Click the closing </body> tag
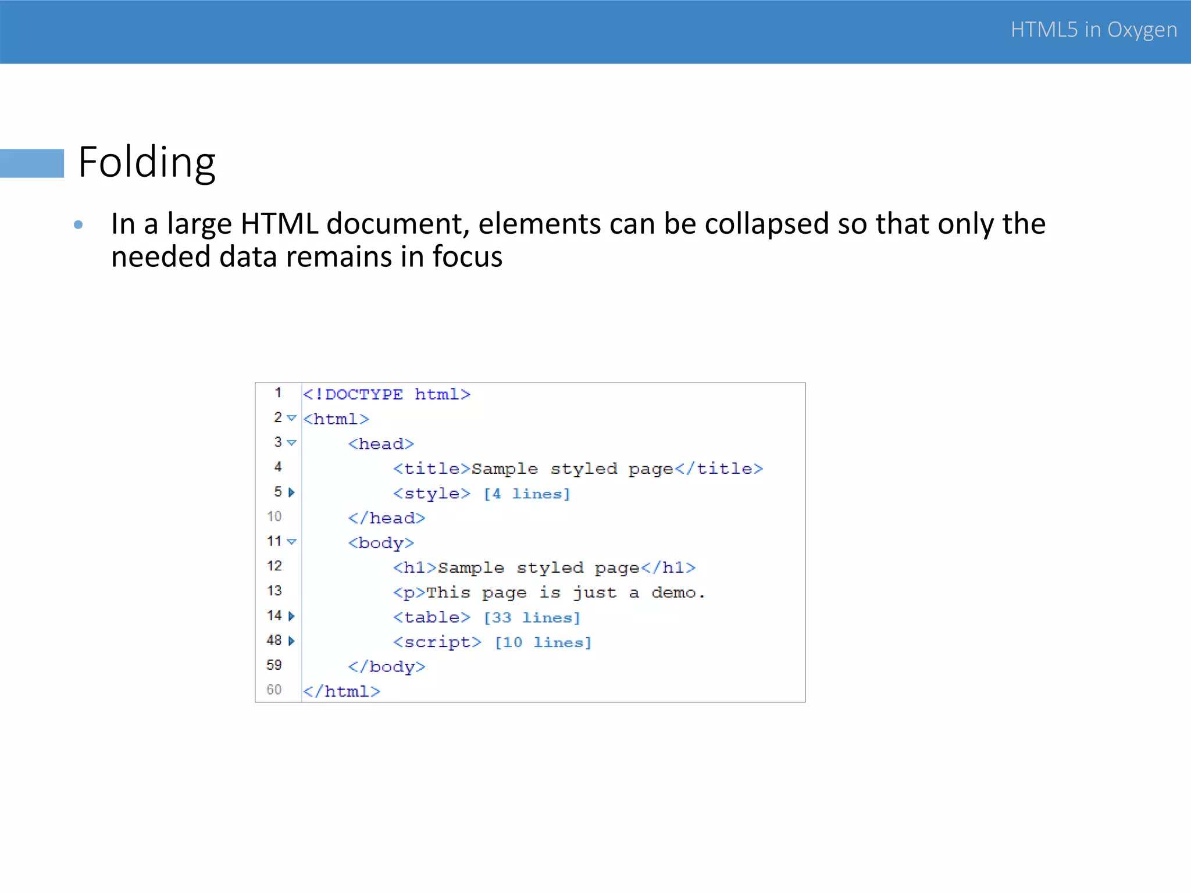This screenshot has height=893, width=1191. coord(387,667)
